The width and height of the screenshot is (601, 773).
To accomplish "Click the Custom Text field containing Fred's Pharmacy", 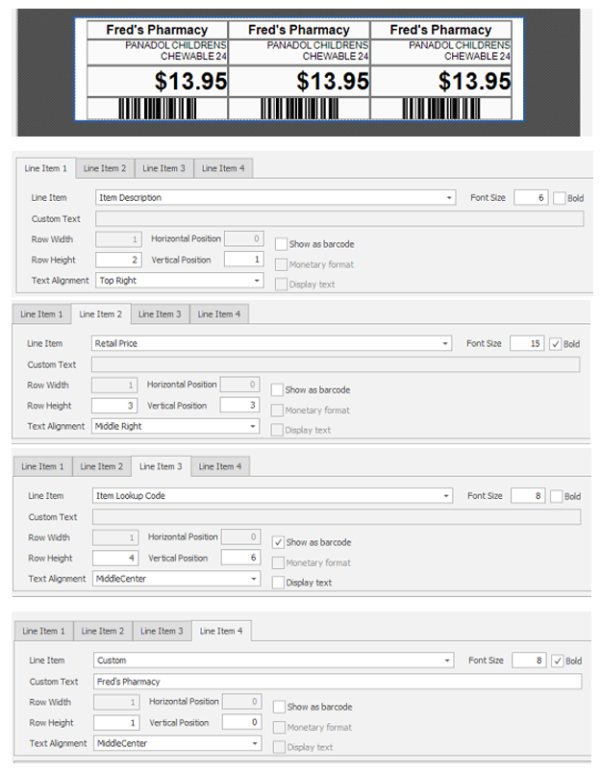I will 338,682.
